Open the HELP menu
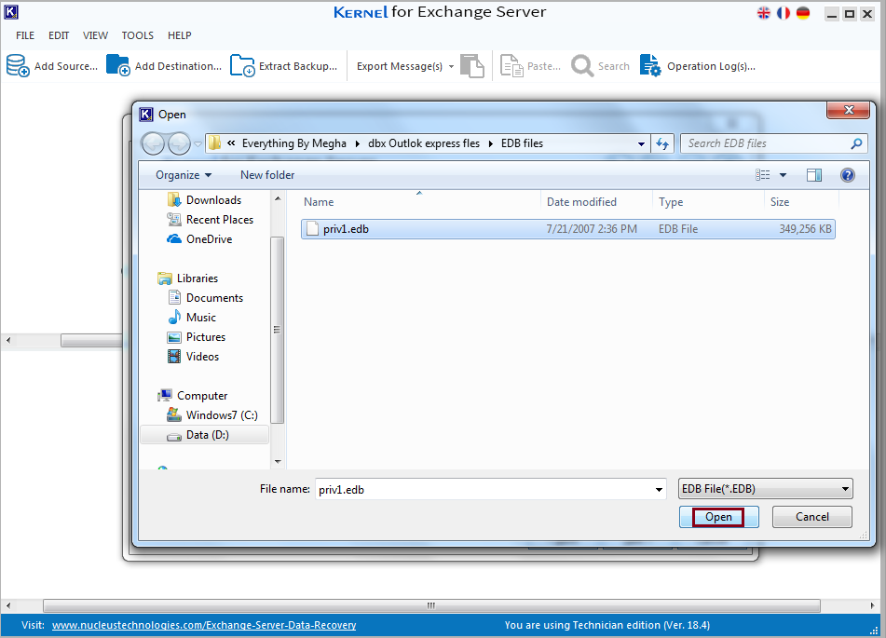This screenshot has width=886, height=638. tap(180, 35)
